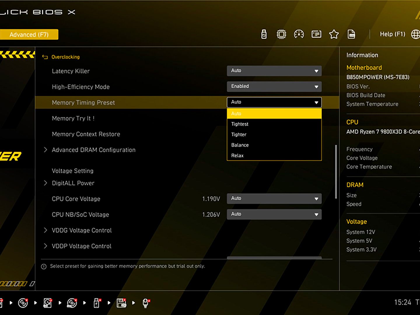Open the favorites star icon

[334, 34]
